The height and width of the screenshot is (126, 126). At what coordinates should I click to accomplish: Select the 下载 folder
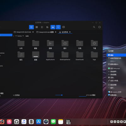pos(94,44)
